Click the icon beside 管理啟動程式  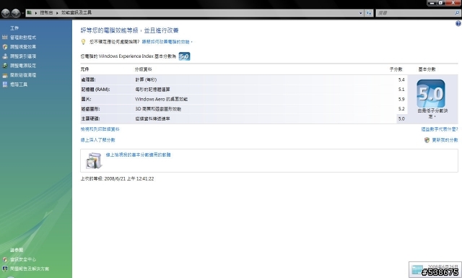pyautogui.click(x=5, y=38)
